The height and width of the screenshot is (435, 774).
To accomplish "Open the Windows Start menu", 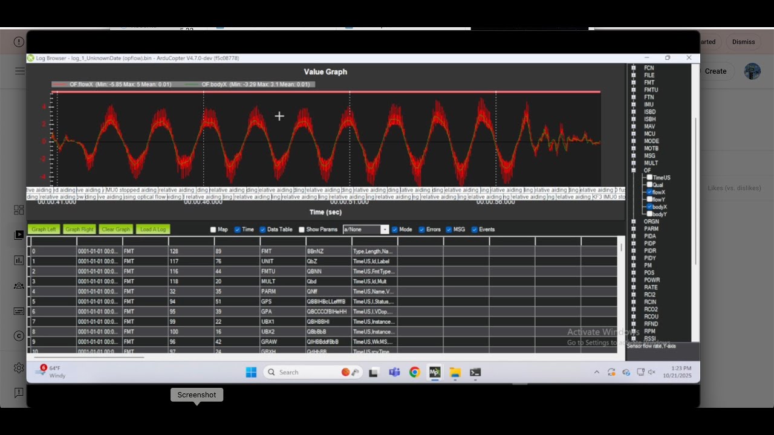I will click(251, 372).
